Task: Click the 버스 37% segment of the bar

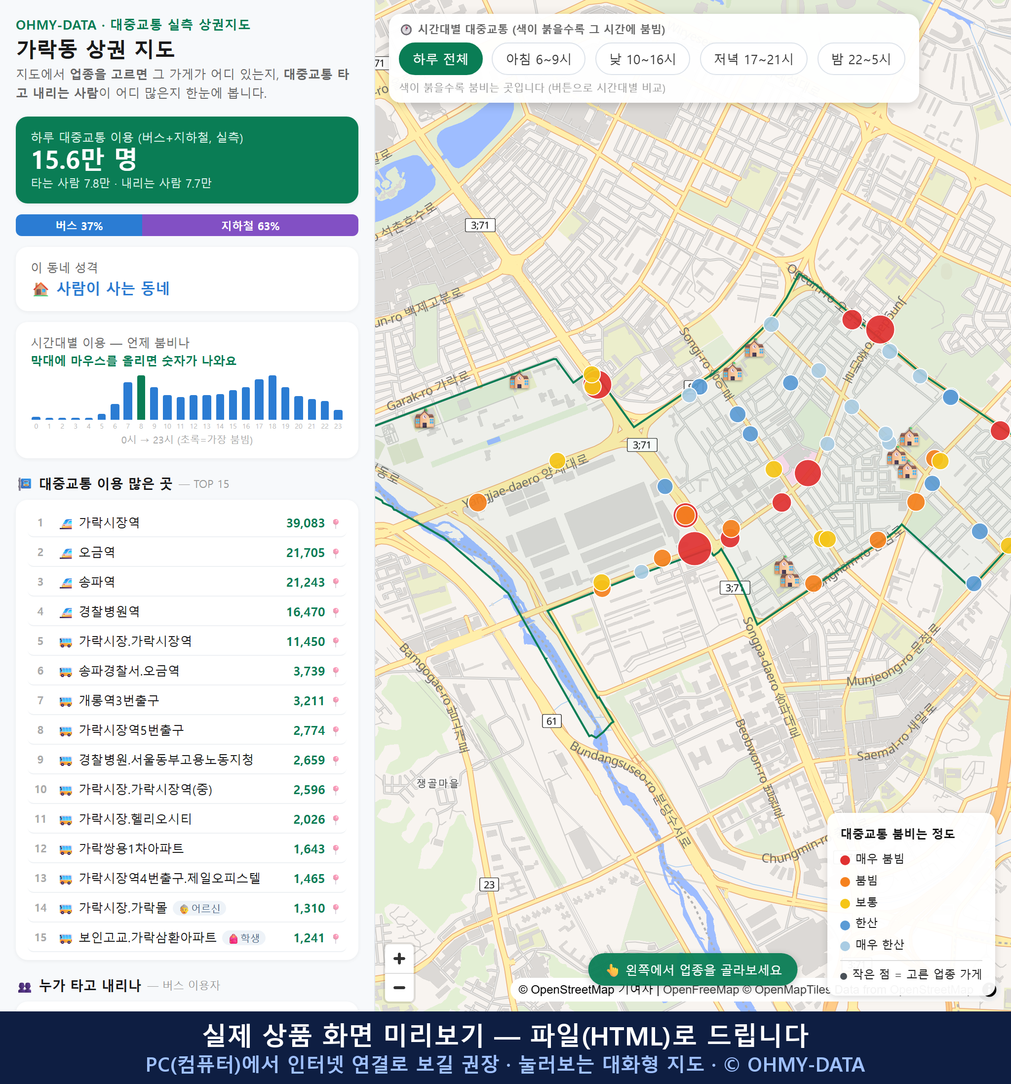Action: click(79, 225)
